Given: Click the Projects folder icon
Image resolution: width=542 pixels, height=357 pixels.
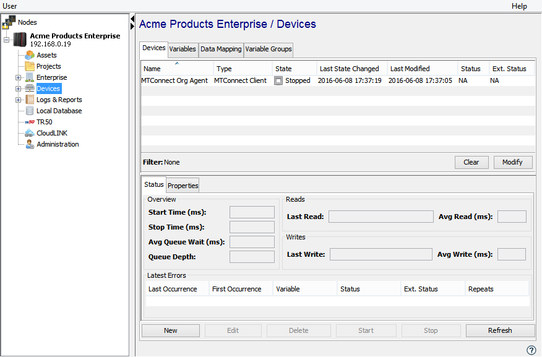Looking at the screenshot, I should pos(30,66).
